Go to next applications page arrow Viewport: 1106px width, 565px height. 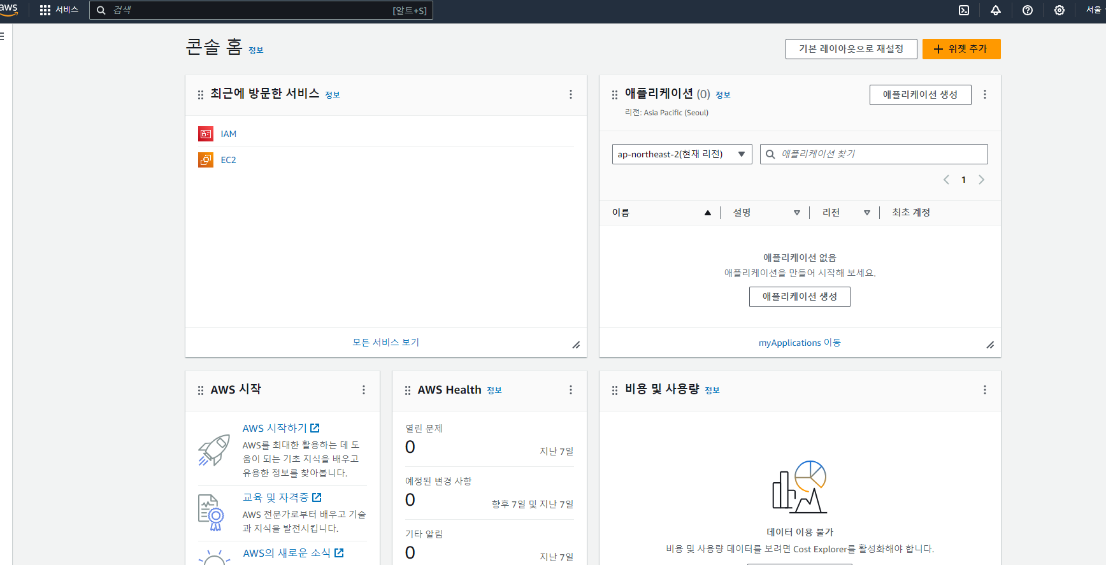click(x=981, y=180)
